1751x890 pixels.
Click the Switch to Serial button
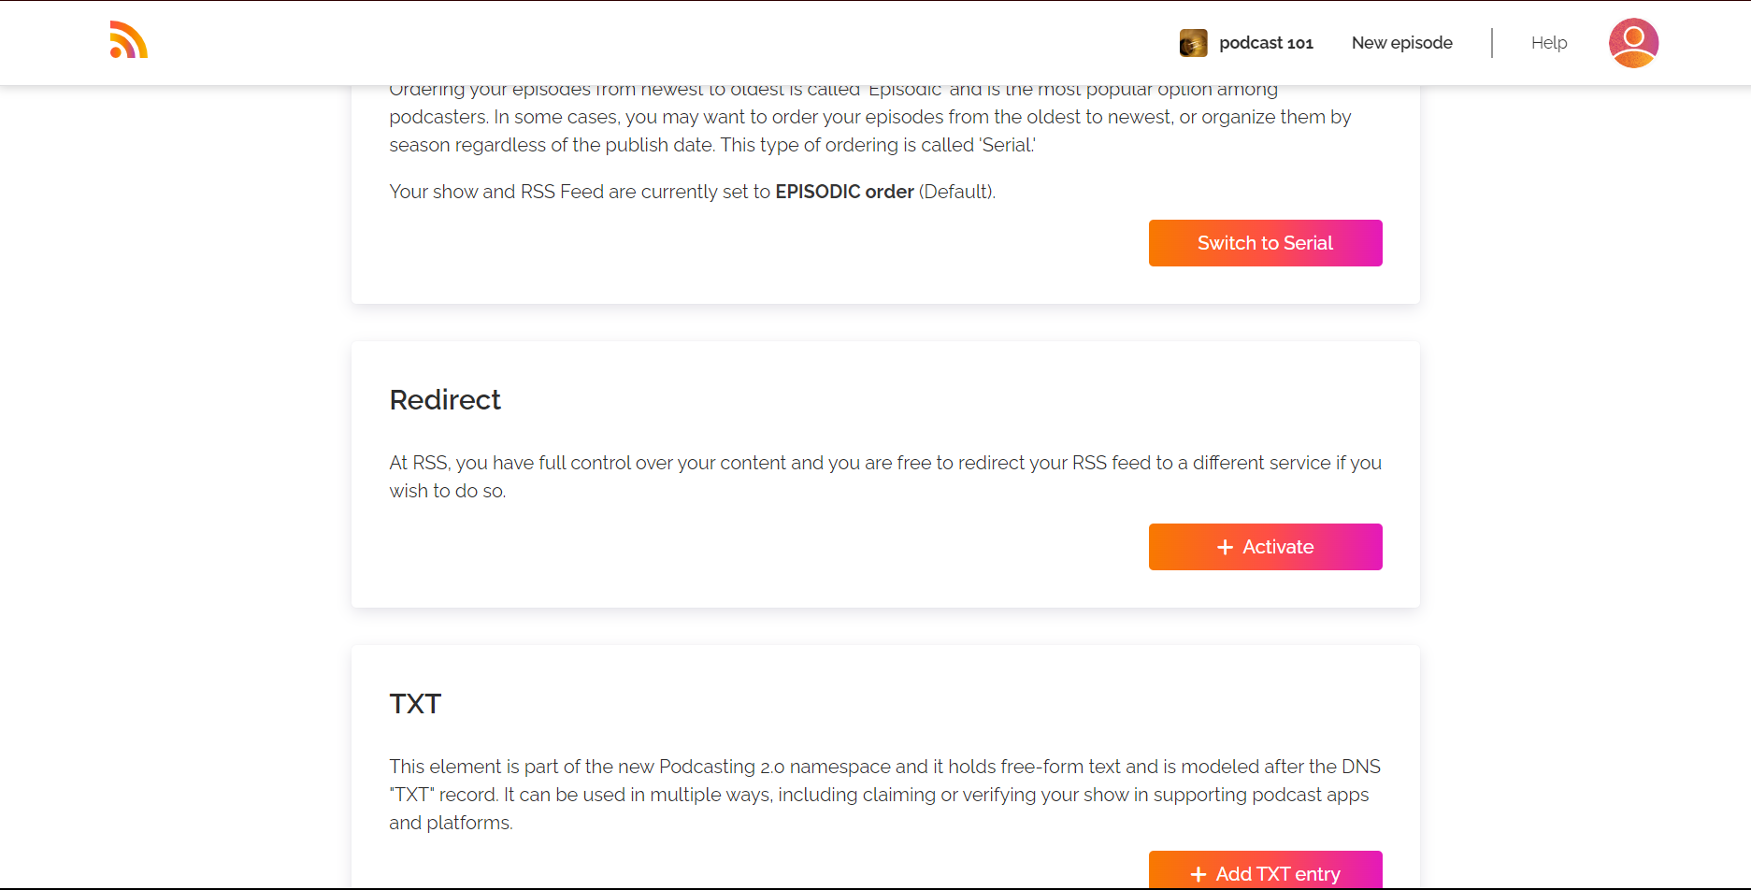click(x=1265, y=243)
